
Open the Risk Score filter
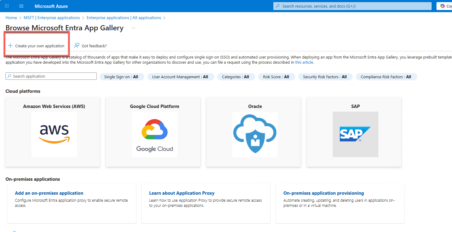pos(276,77)
